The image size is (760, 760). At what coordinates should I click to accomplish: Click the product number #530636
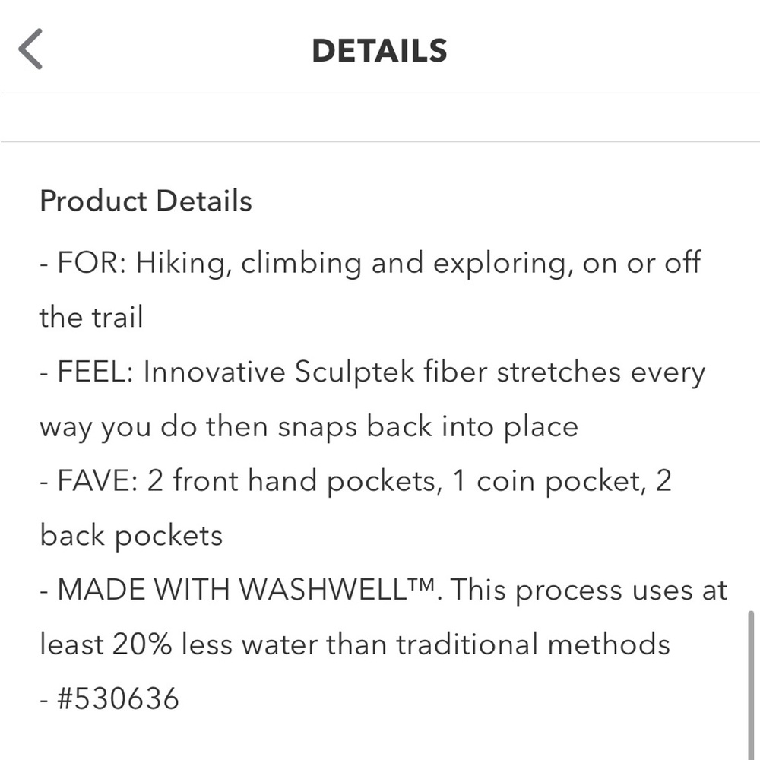tap(118, 698)
